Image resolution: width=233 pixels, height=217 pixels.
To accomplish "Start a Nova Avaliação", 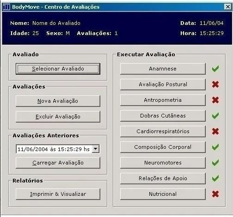I will point(58,101).
